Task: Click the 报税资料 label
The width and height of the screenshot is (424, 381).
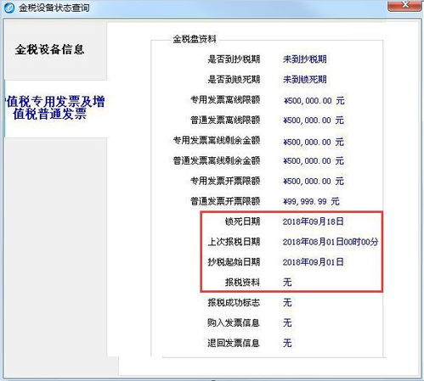Action: 242,282
